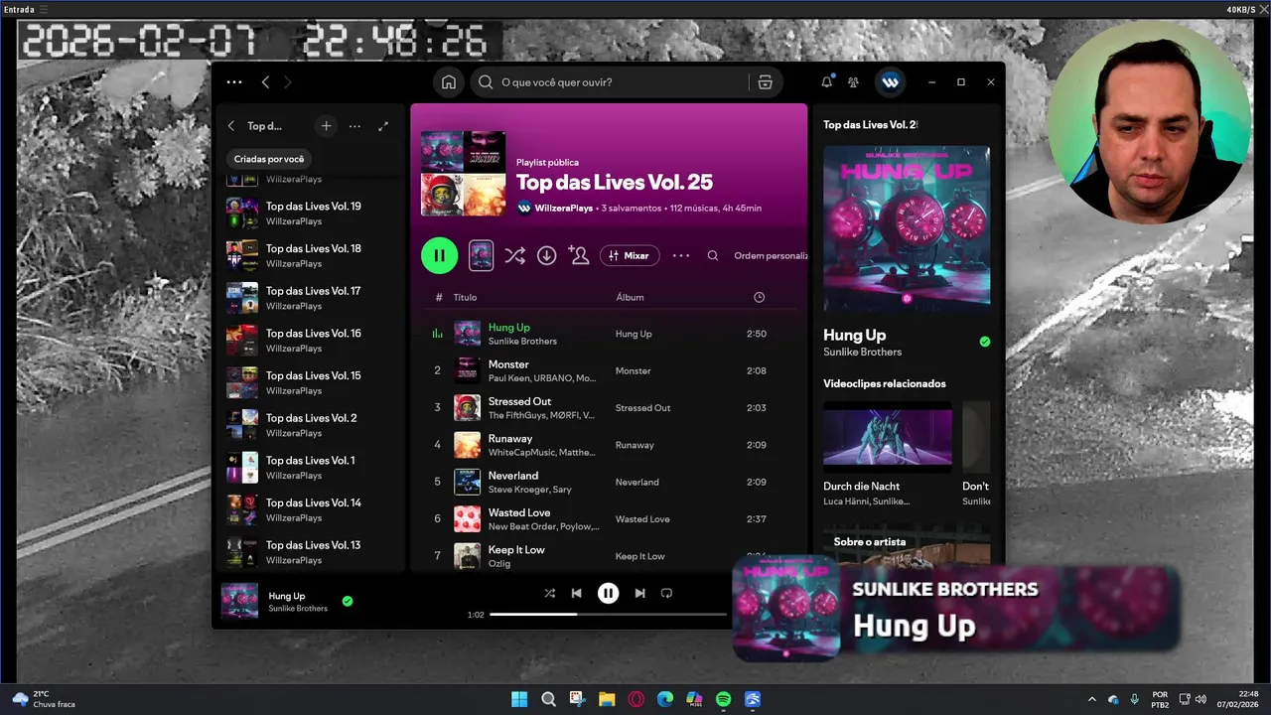Click the Browse icon in search bar

tap(765, 82)
